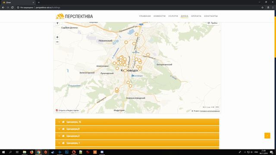Click the map marker near Промышленная street
This screenshot has width=276, height=155.
(x=136, y=34)
